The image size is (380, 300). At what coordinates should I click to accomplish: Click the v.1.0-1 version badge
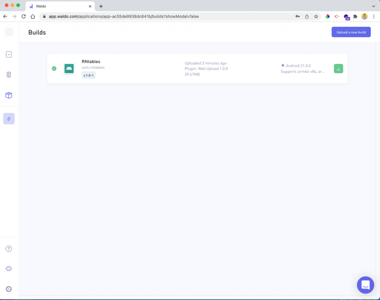coord(88,75)
